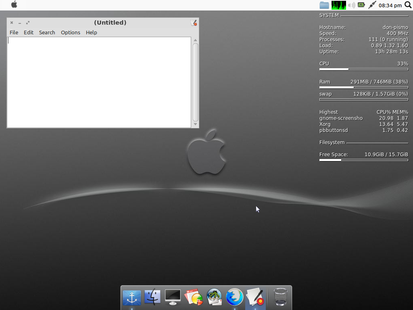Click the 291MiB / 746MiB (38%) Ram text

(x=379, y=82)
